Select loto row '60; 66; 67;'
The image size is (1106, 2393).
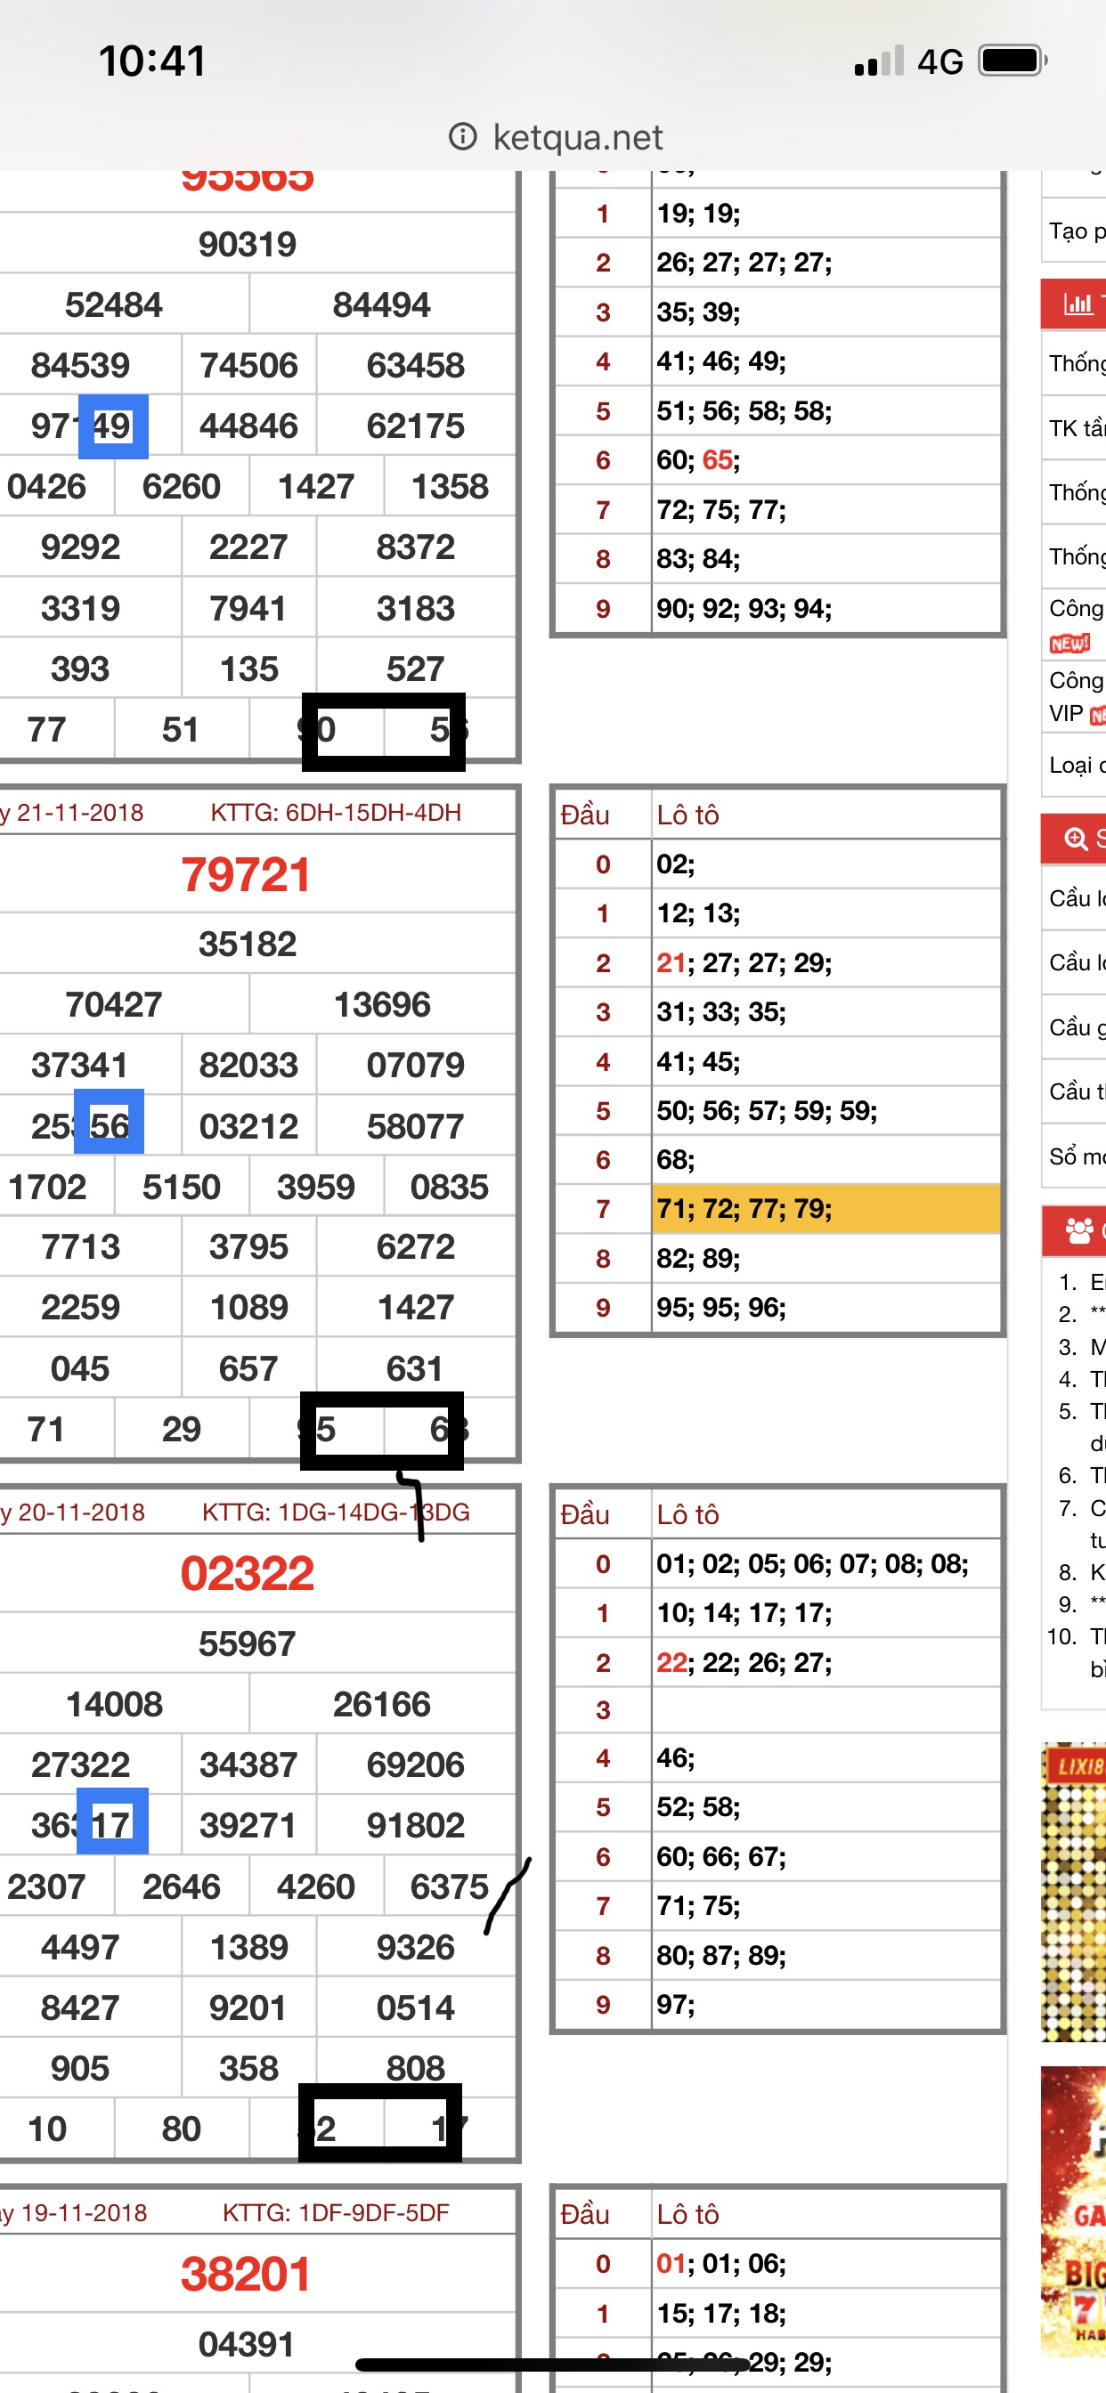tap(826, 1857)
